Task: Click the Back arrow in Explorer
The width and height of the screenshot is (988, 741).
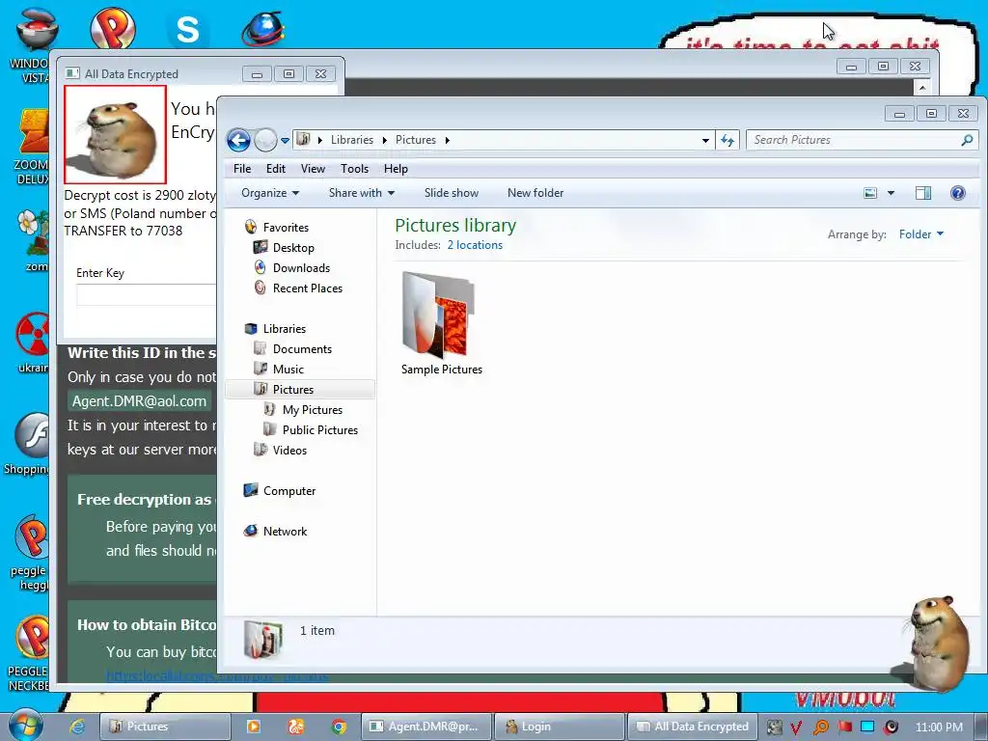Action: pyautogui.click(x=239, y=140)
